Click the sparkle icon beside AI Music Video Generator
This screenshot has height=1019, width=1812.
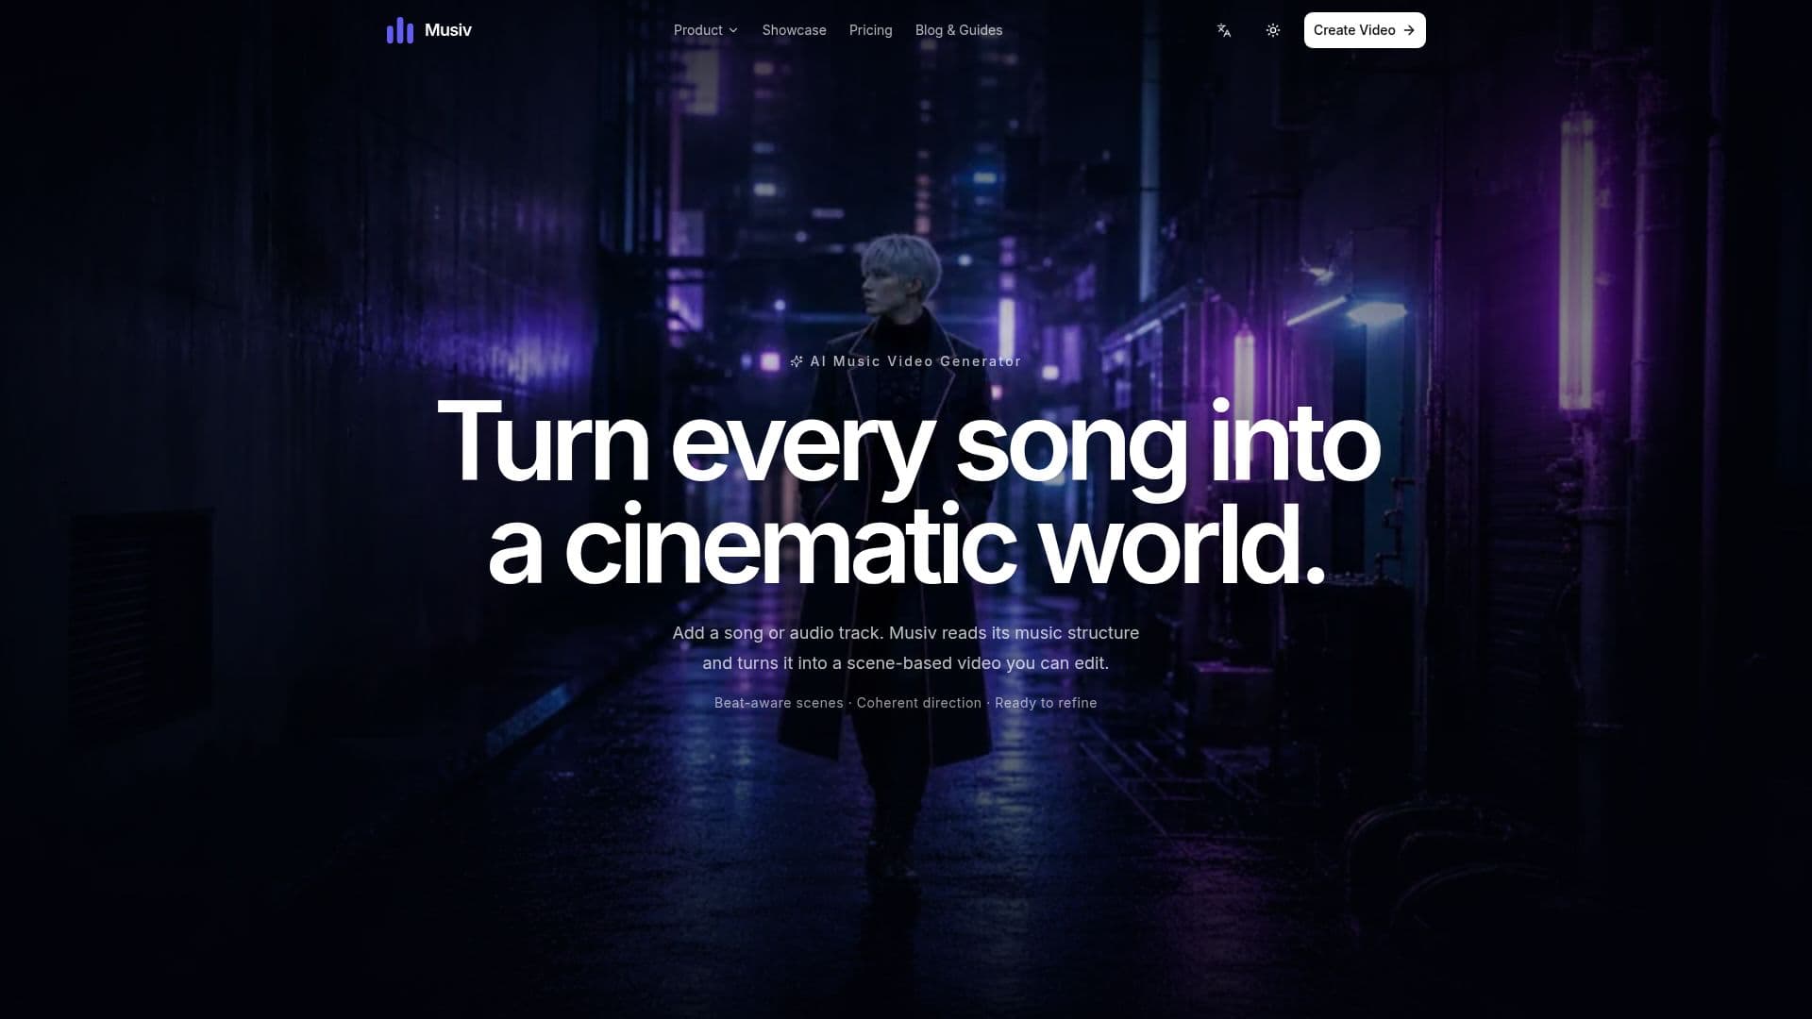[x=797, y=361]
